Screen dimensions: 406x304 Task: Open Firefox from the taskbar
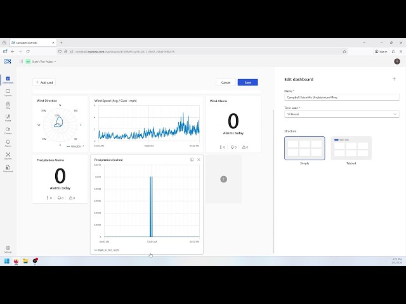tap(16, 261)
